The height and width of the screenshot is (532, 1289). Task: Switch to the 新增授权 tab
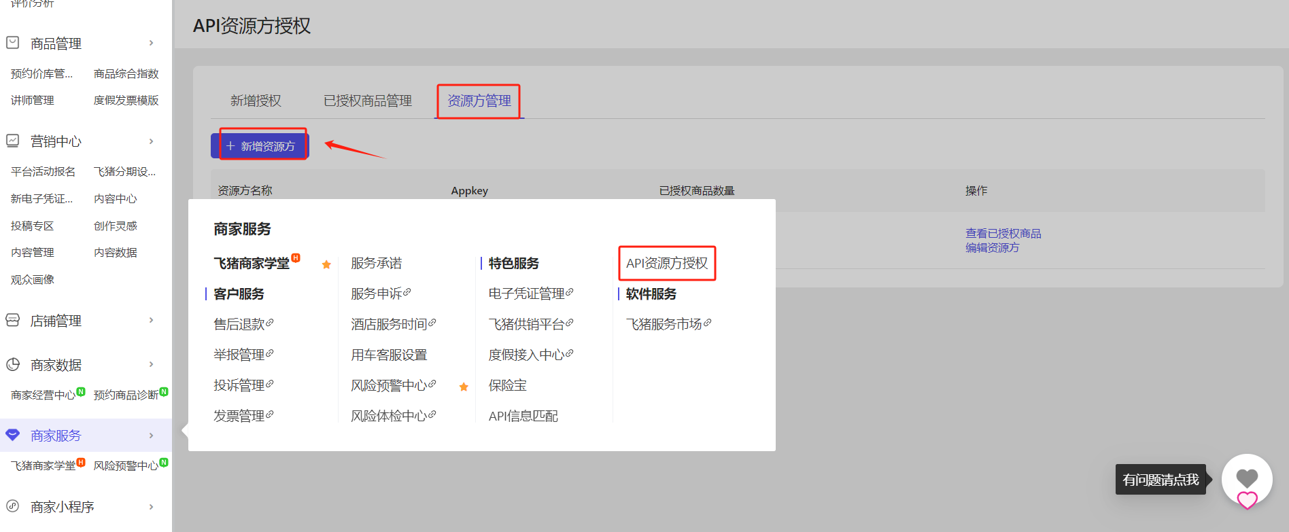(256, 101)
